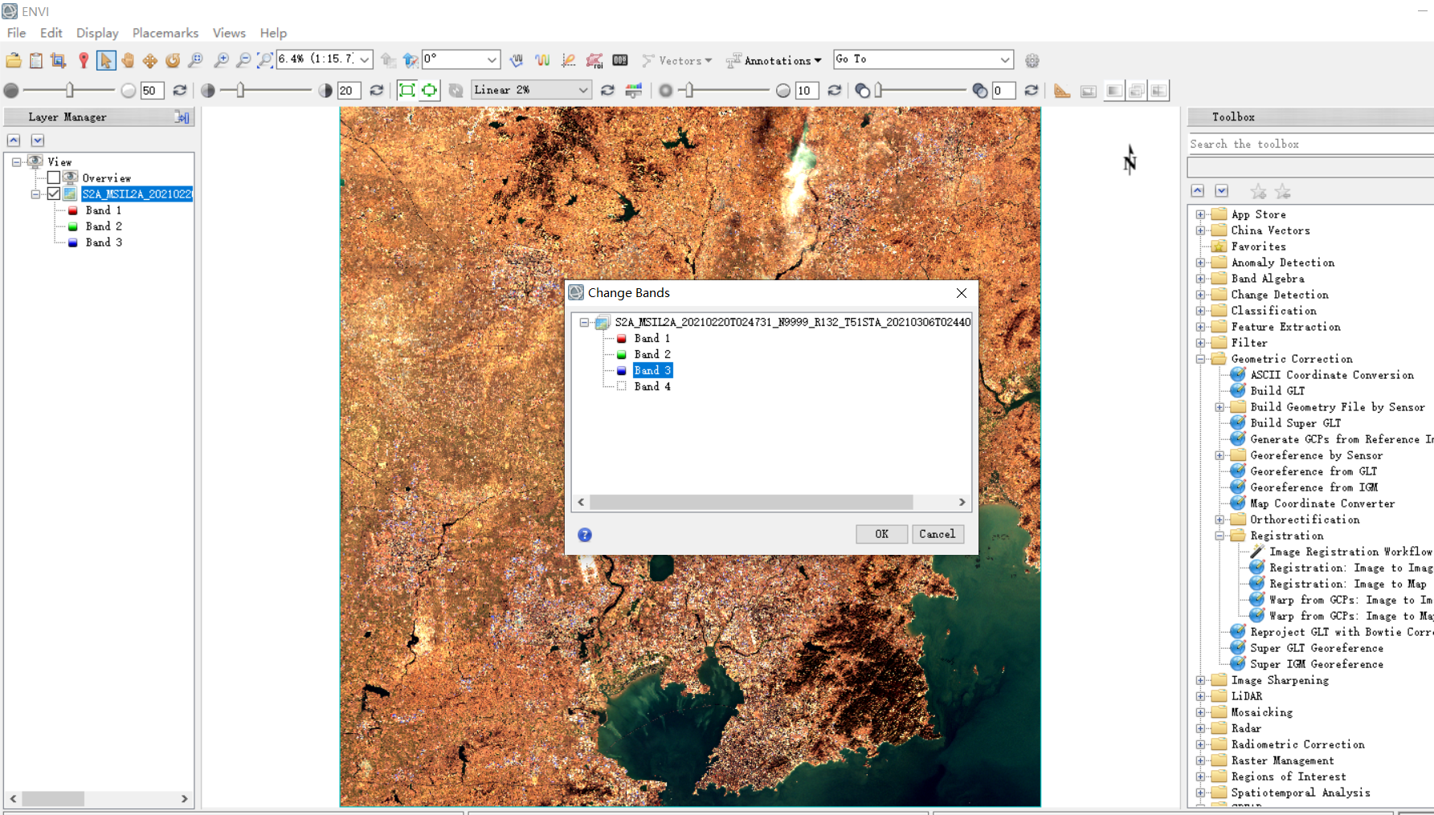Image resolution: width=1434 pixels, height=815 pixels.
Task: Uncheck the Overview layer checkbox
Action: point(54,177)
